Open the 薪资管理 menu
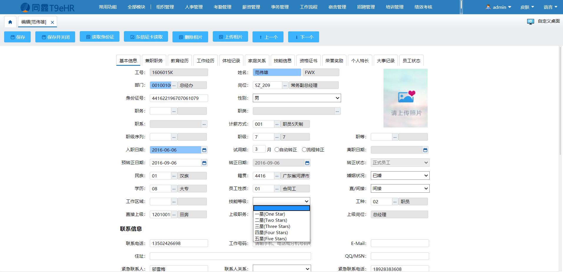 coord(251,7)
